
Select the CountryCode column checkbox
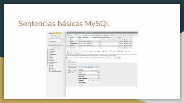click(67, 44)
